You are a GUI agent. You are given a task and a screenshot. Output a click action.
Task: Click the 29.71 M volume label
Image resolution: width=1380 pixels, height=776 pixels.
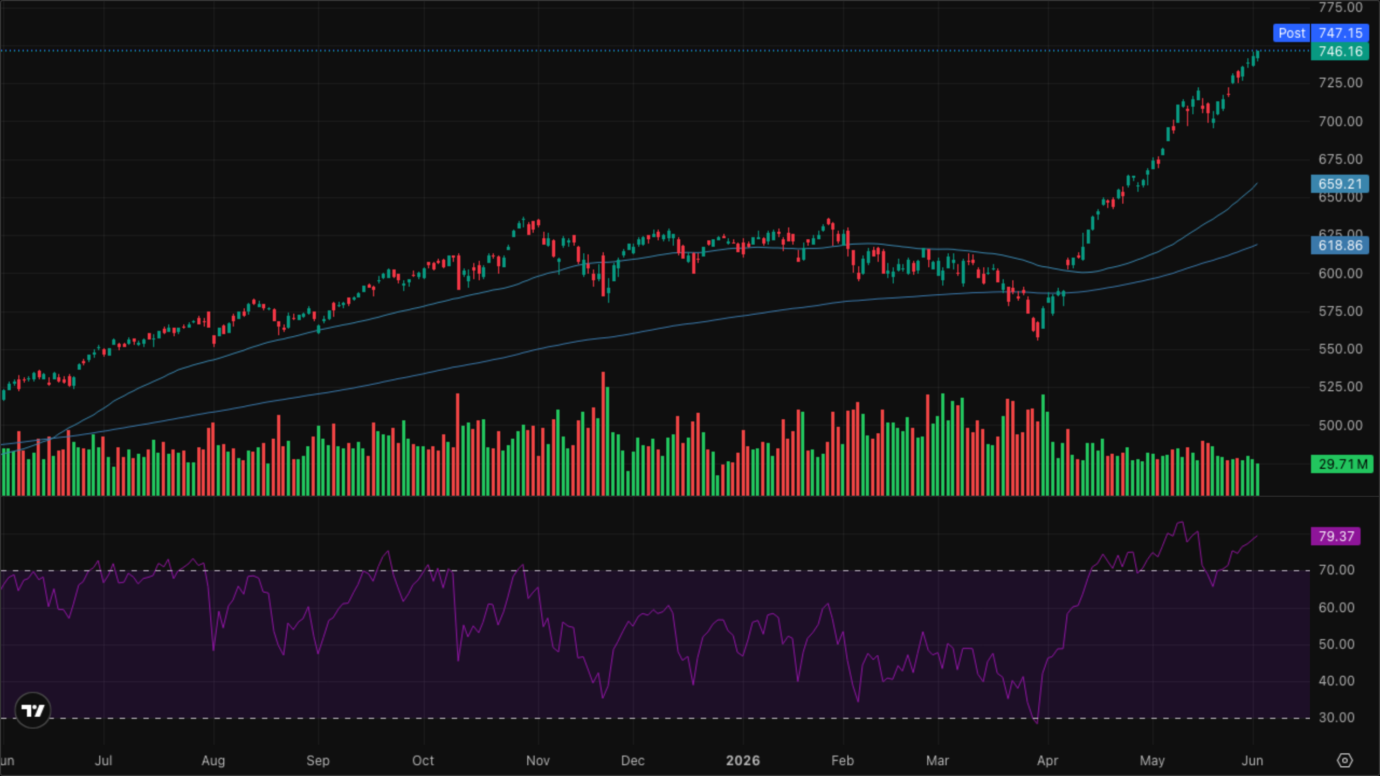pyautogui.click(x=1342, y=464)
